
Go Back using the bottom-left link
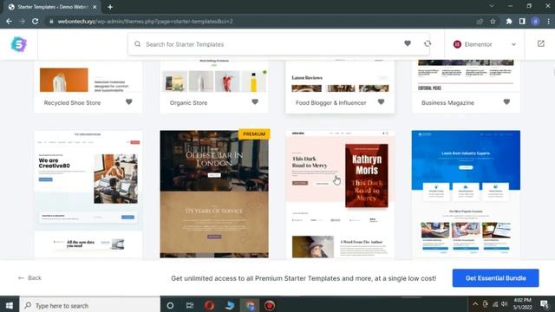click(x=29, y=278)
